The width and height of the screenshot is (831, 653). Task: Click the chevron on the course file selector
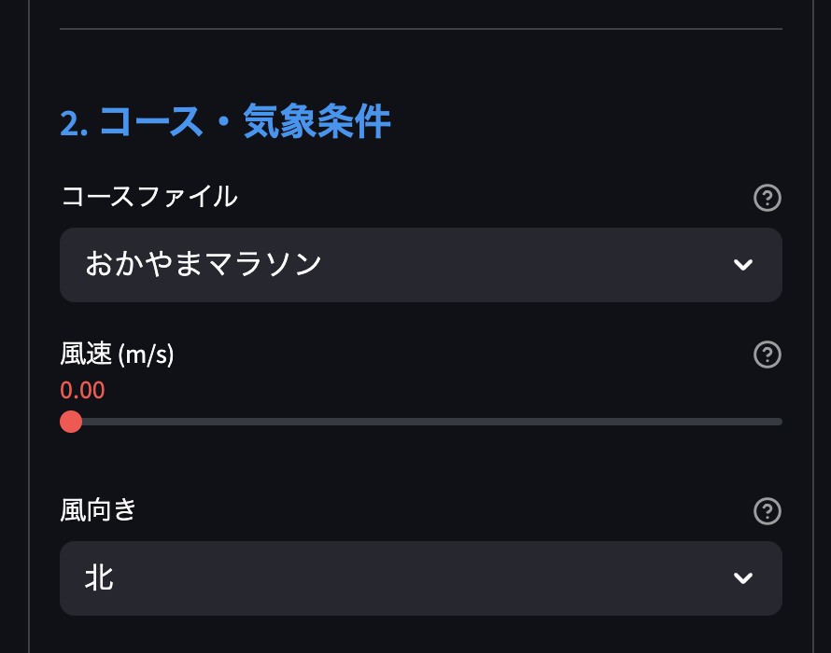click(743, 265)
